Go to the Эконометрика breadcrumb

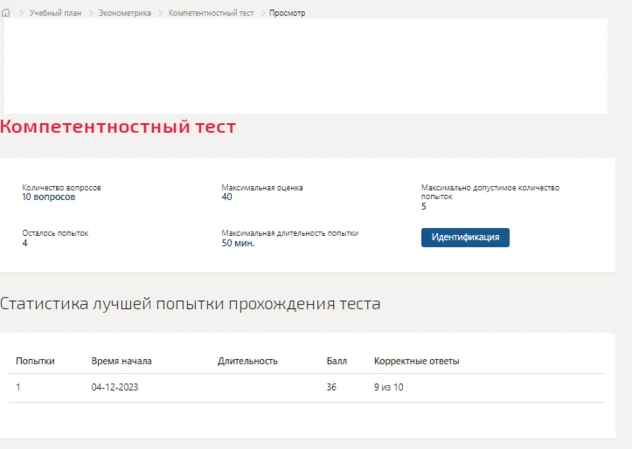point(124,13)
